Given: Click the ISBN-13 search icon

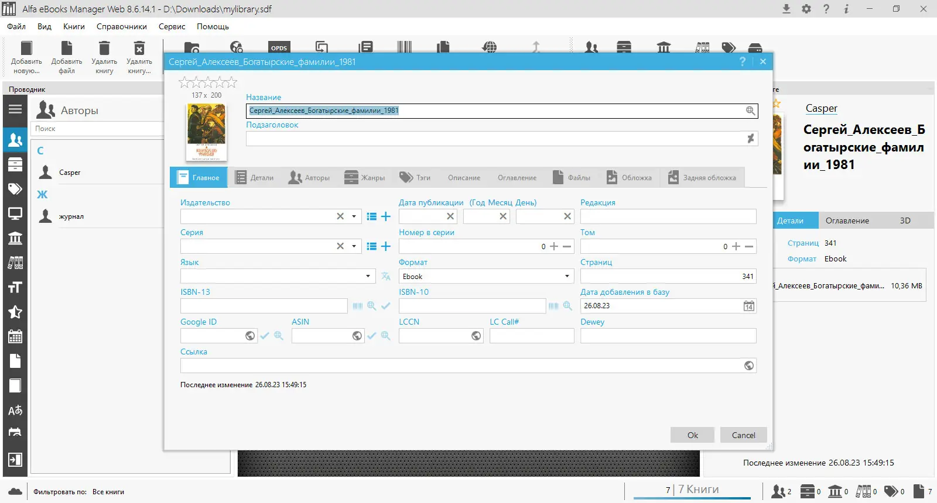Looking at the screenshot, I should click(371, 306).
